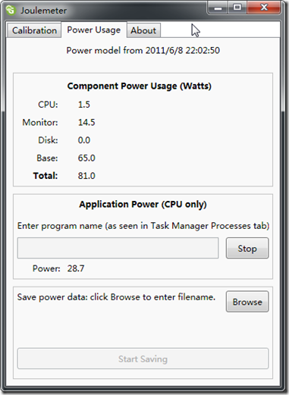
Task: Click the Total power value 81.0
Action: pyautogui.click(x=86, y=176)
